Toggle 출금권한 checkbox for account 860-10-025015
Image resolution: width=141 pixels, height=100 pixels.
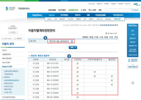click(x=112, y=76)
